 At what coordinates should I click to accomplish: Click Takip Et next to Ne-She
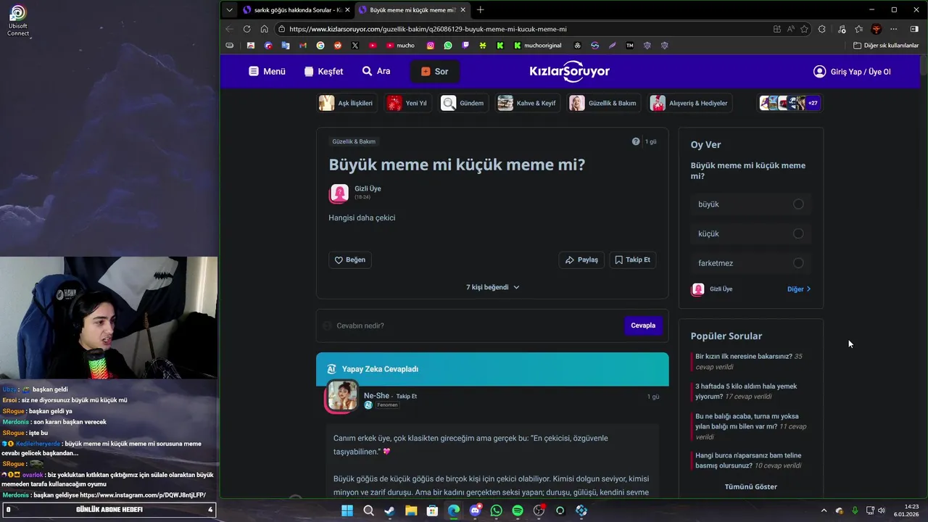point(406,397)
